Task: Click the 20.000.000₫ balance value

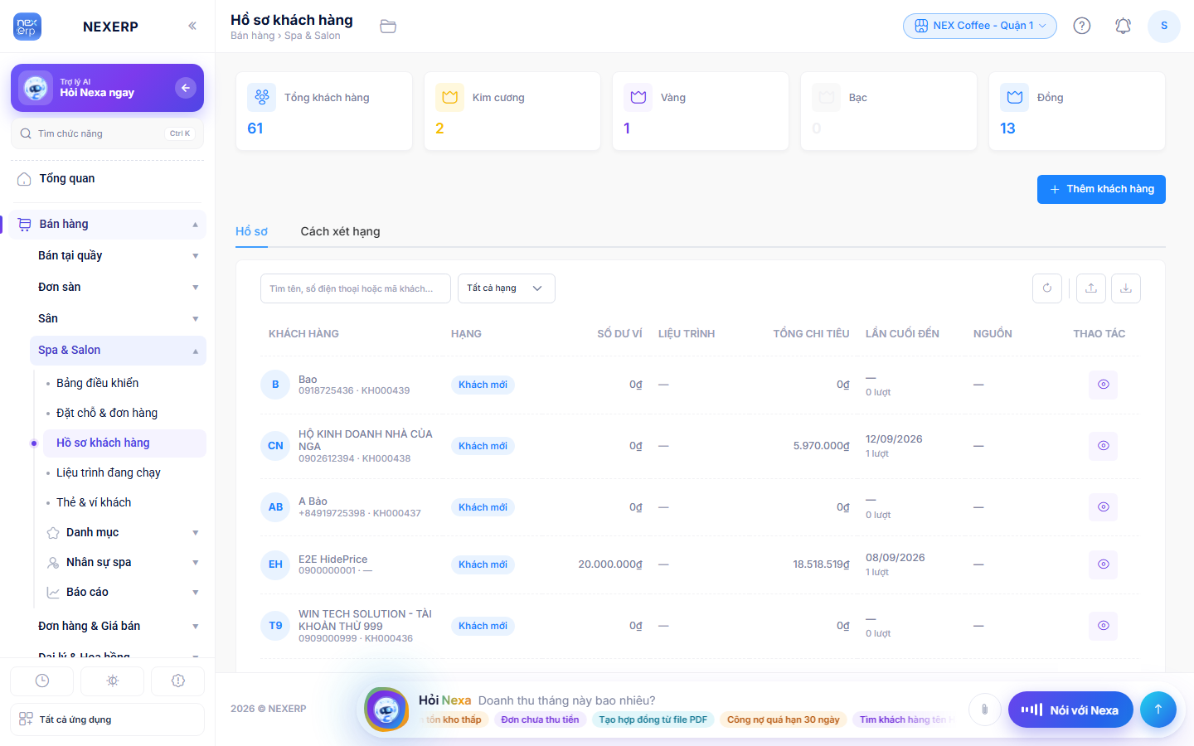Action: [x=610, y=564]
